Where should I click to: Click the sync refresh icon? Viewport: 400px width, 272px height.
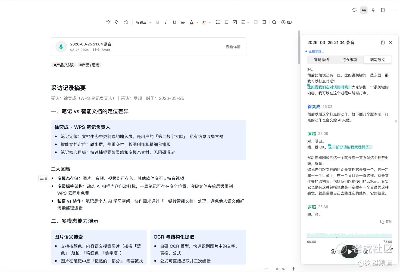click(354, 10)
